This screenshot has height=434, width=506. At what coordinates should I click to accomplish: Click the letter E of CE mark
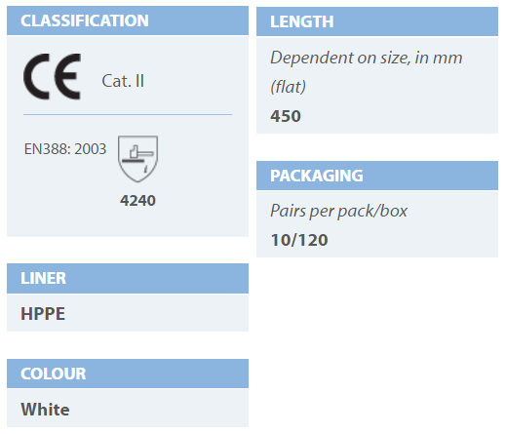point(67,77)
